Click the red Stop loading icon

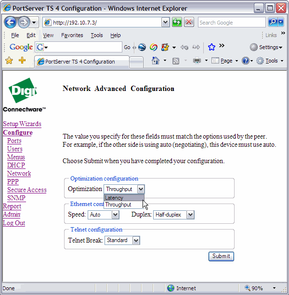coord(189,23)
